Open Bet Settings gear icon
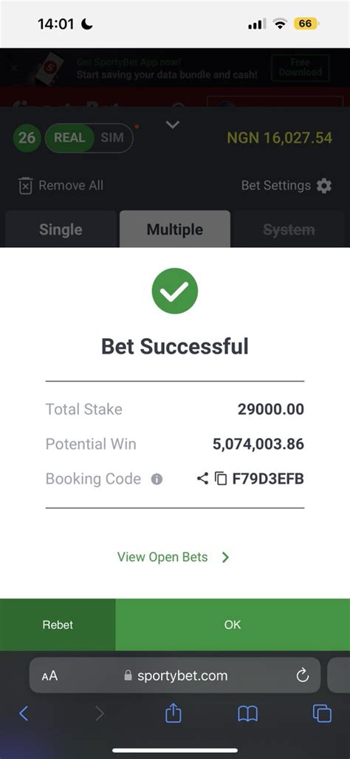The height and width of the screenshot is (759, 350). (324, 186)
